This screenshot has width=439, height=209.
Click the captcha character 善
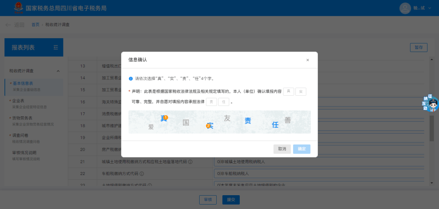coord(288,120)
